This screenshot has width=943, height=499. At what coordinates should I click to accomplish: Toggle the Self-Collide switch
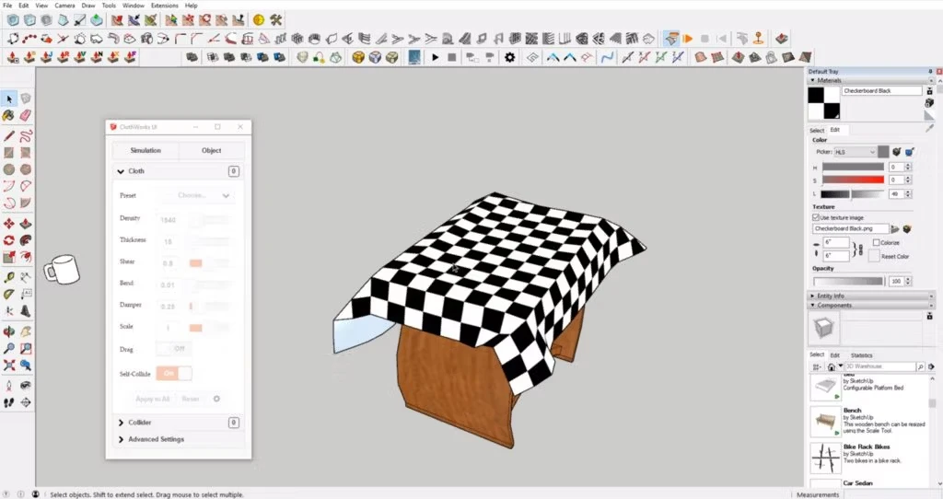[x=174, y=373]
